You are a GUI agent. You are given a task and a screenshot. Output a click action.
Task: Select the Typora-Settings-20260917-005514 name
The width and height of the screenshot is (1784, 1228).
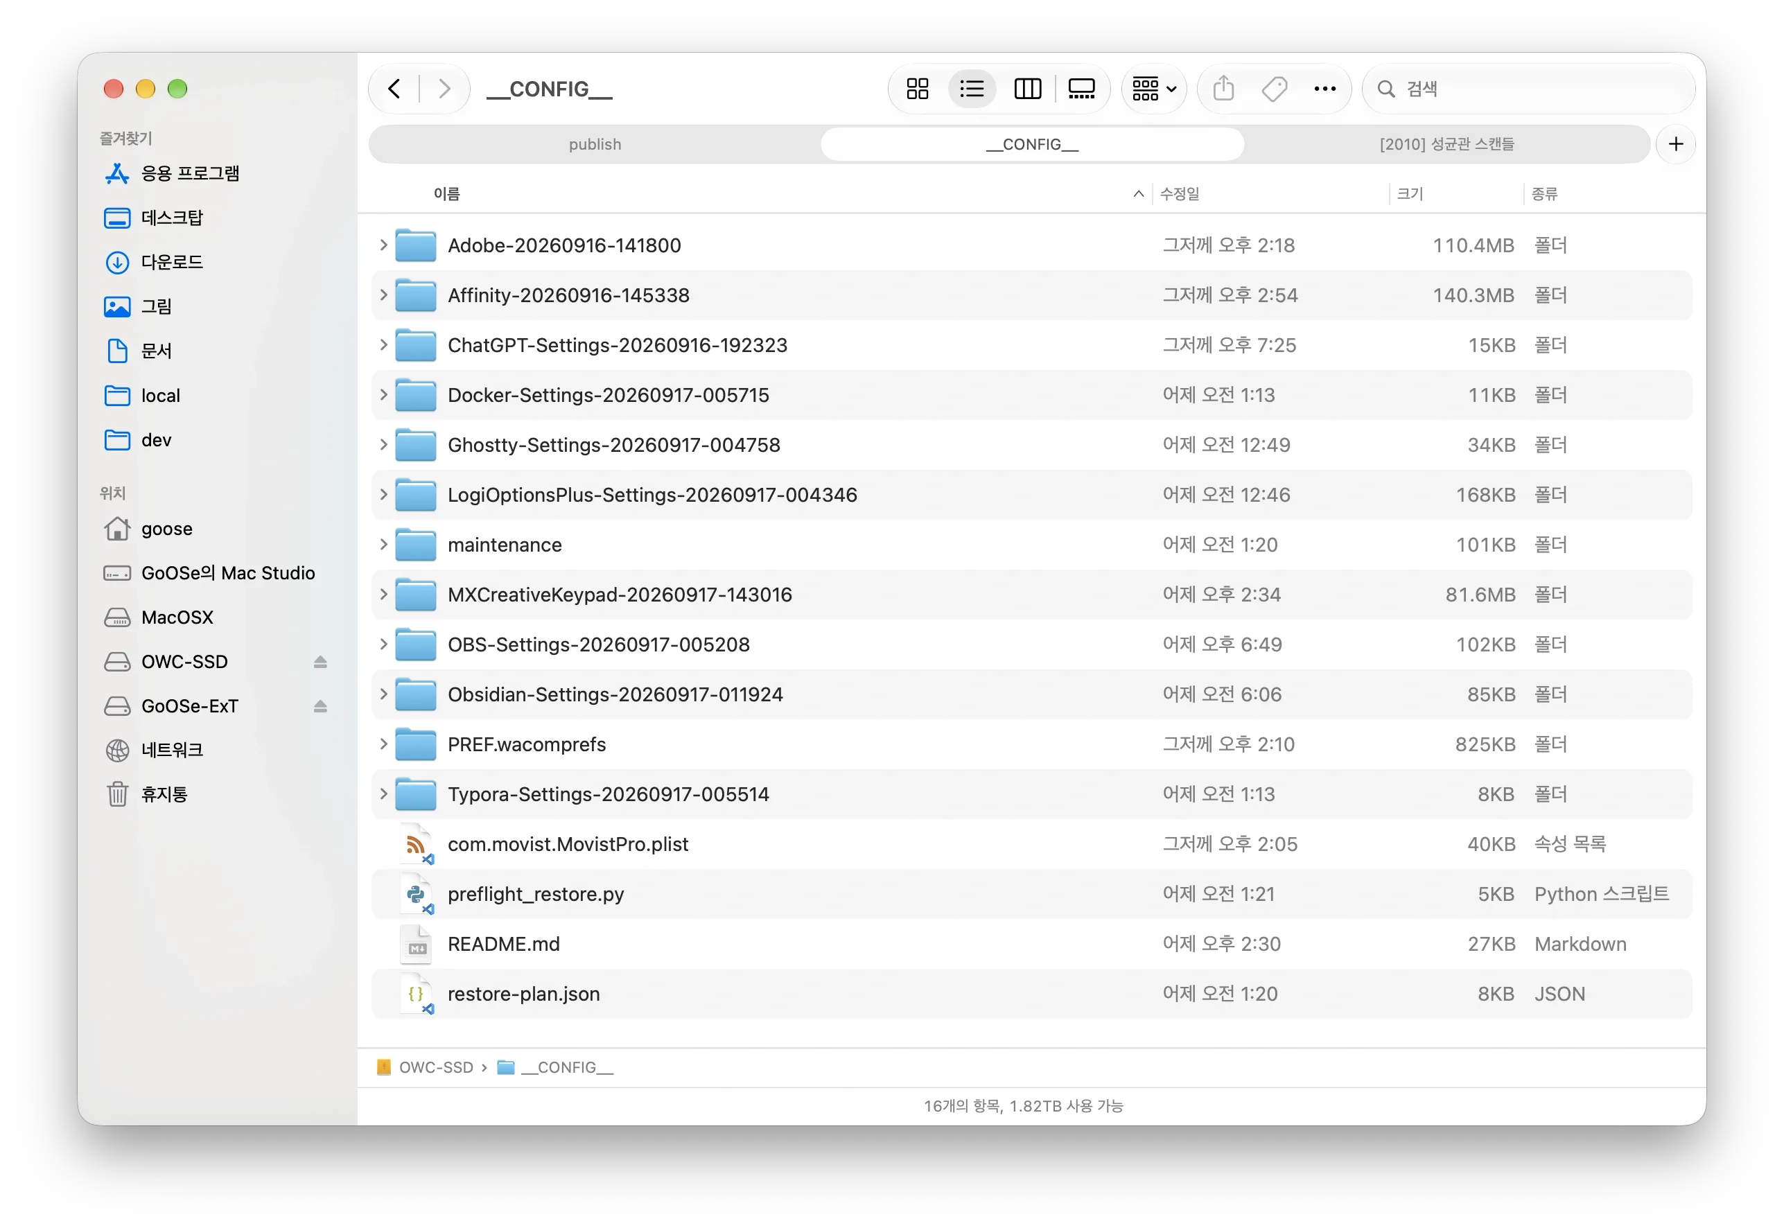609,795
